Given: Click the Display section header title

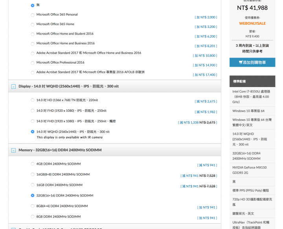Looking at the screenshot, I should 68,86.
